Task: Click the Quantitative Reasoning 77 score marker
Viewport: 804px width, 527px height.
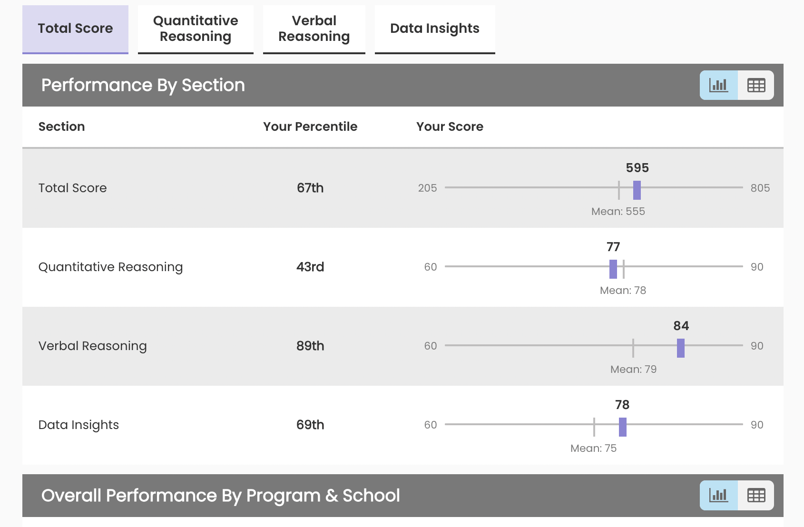Action: point(613,269)
